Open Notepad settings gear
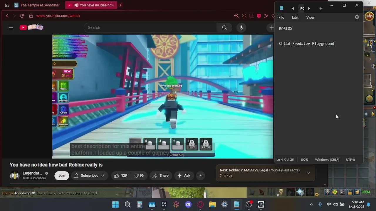 click(357, 17)
